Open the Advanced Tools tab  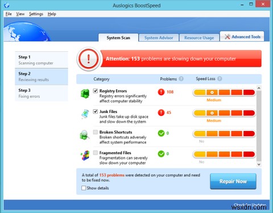(242, 36)
